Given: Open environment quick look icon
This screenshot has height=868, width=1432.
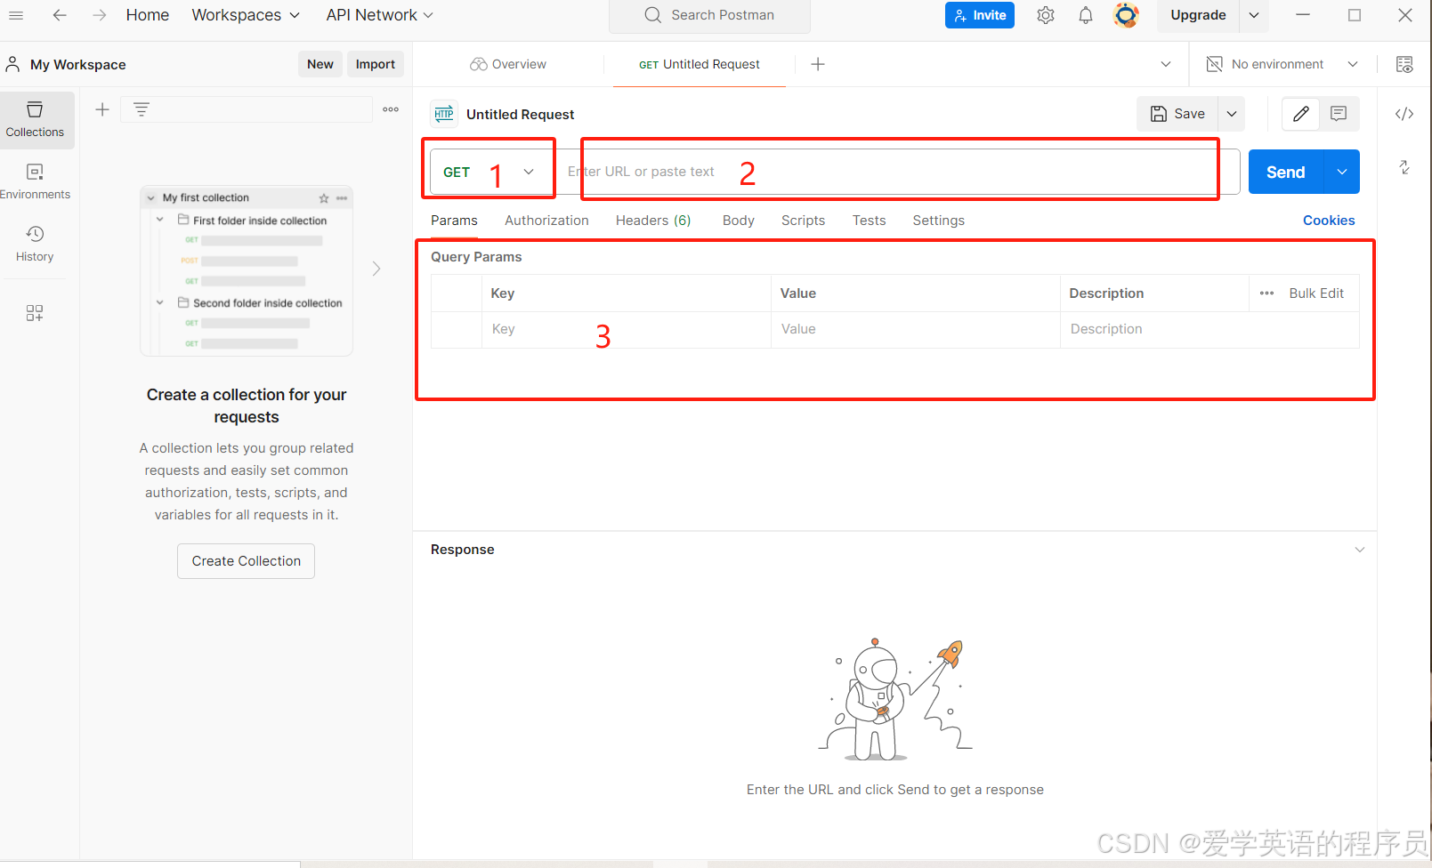Looking at the screenshot, I should click(x=1404, y=64).
